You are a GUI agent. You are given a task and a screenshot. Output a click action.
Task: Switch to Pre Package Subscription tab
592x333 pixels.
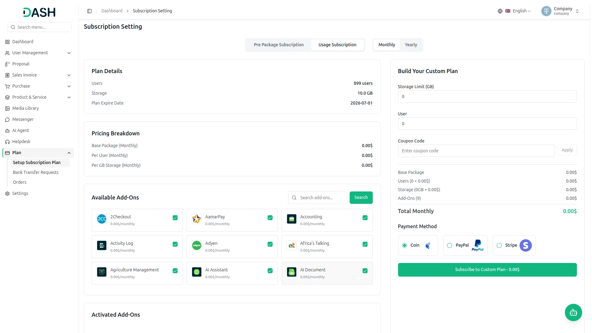pos(279,45)
